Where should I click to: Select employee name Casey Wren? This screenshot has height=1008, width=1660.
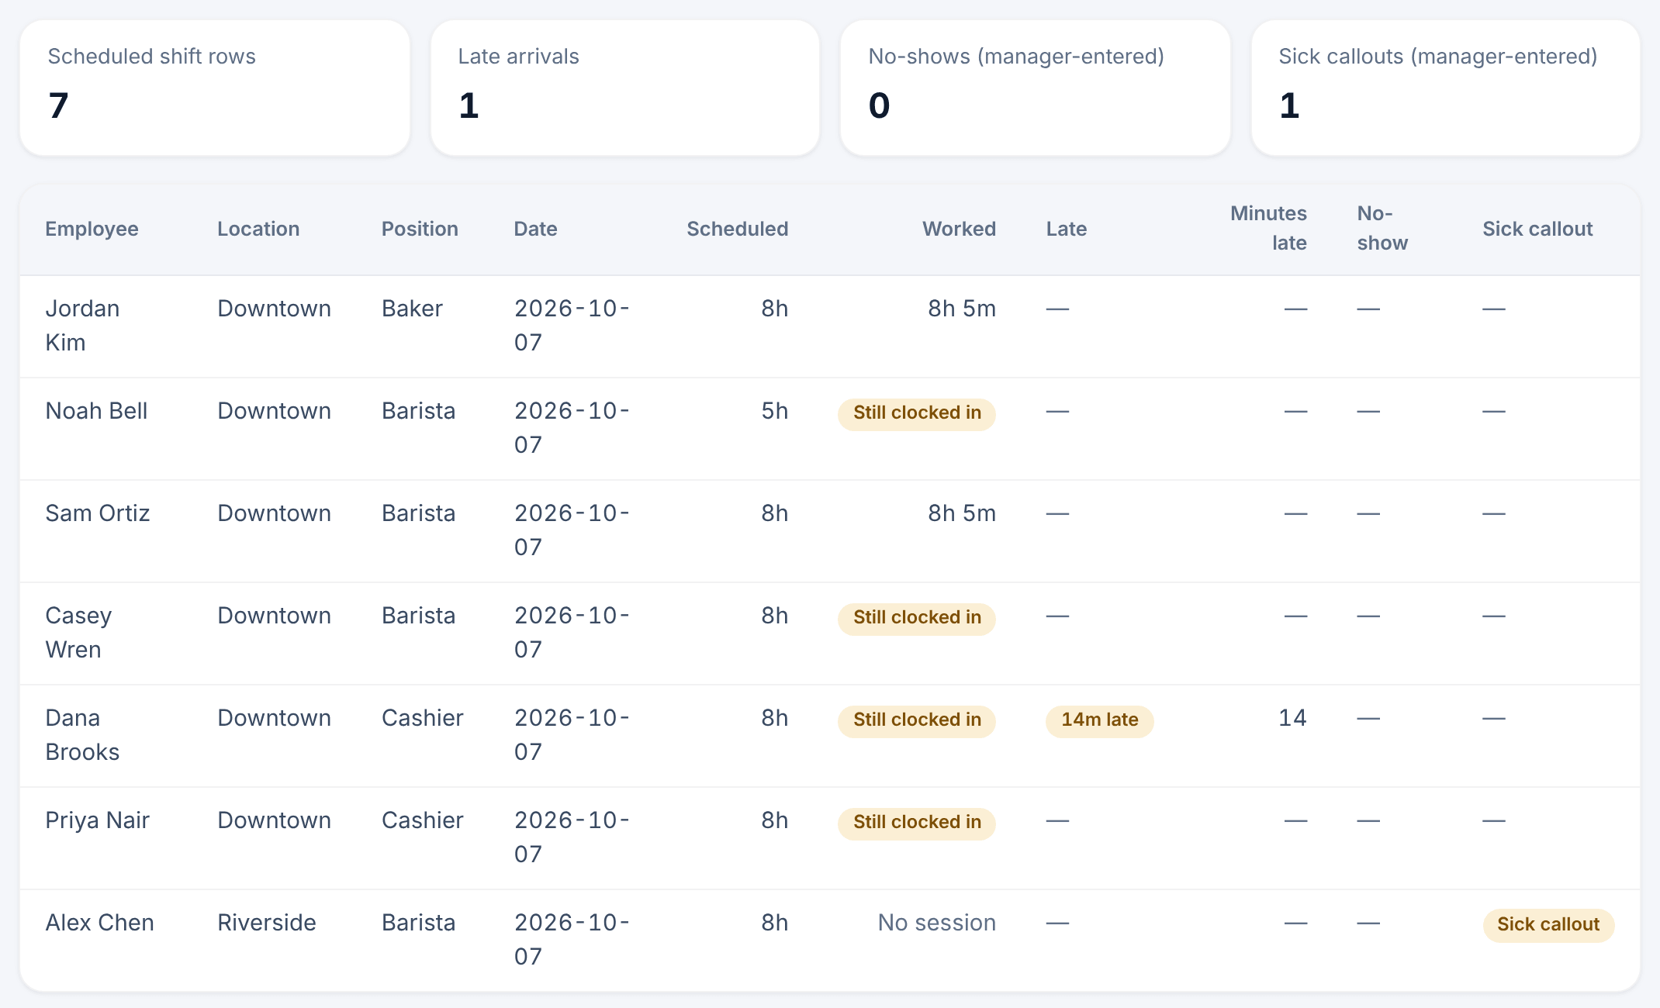point(78,633)
